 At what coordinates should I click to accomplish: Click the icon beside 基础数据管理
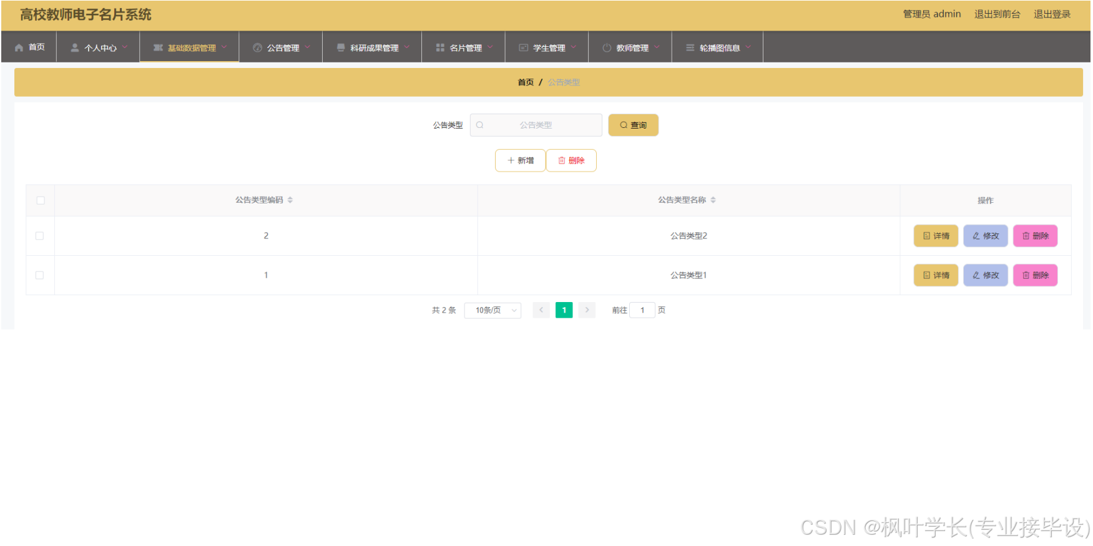pyautogui.click(x=158, y=47)
